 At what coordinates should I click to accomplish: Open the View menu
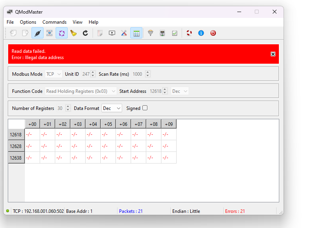(x=77, y=22)
